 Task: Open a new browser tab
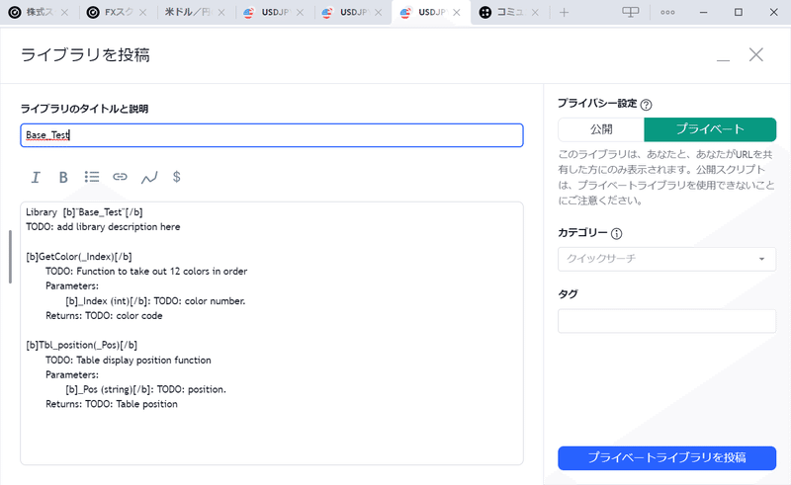click(564, 13)
